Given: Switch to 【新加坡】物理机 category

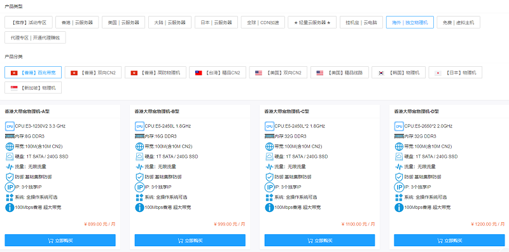Looking at the screenshot, I should (33, 88).
